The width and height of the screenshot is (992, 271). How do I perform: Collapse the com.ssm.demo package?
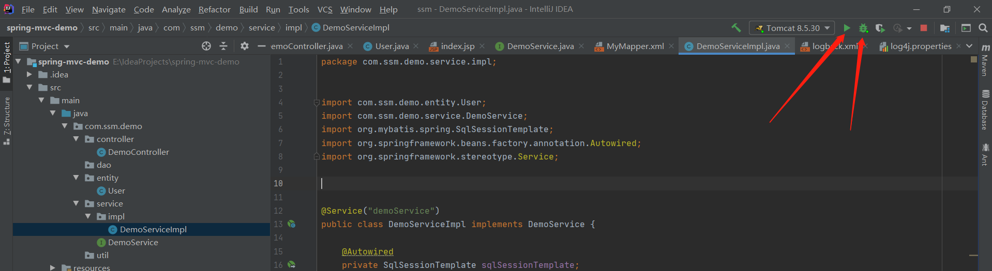[65, 126]
